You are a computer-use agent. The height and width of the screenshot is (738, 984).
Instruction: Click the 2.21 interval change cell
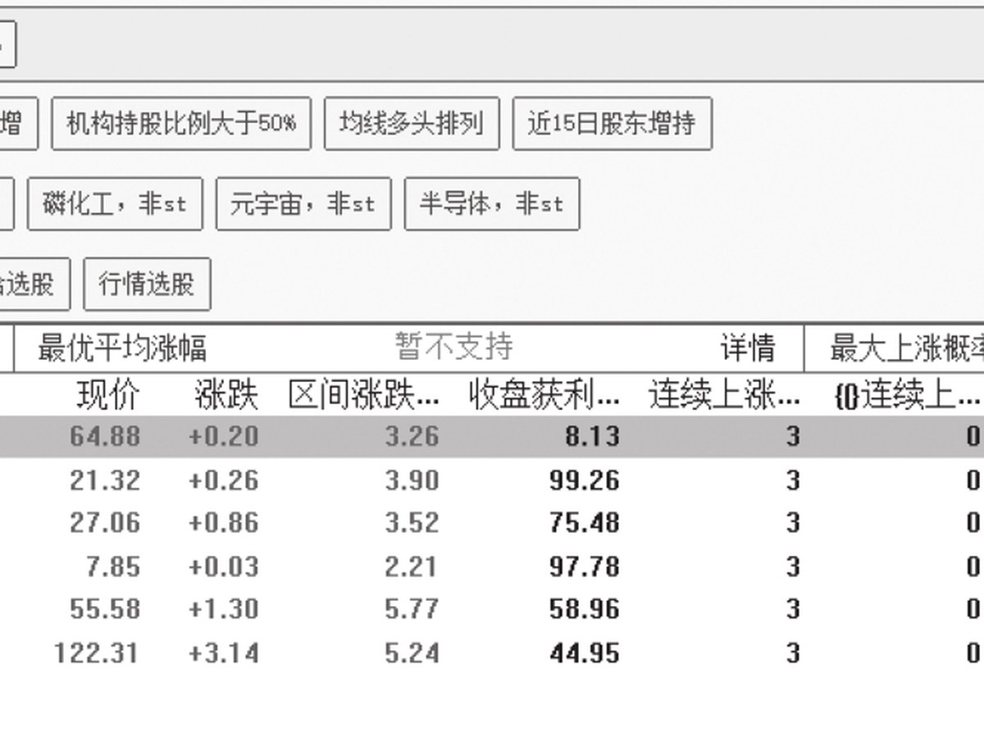click(412, 567)
